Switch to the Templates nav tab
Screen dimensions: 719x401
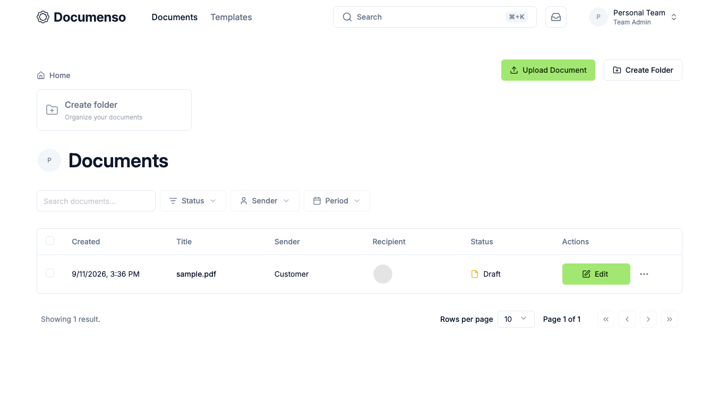click(x=231, y=17)
